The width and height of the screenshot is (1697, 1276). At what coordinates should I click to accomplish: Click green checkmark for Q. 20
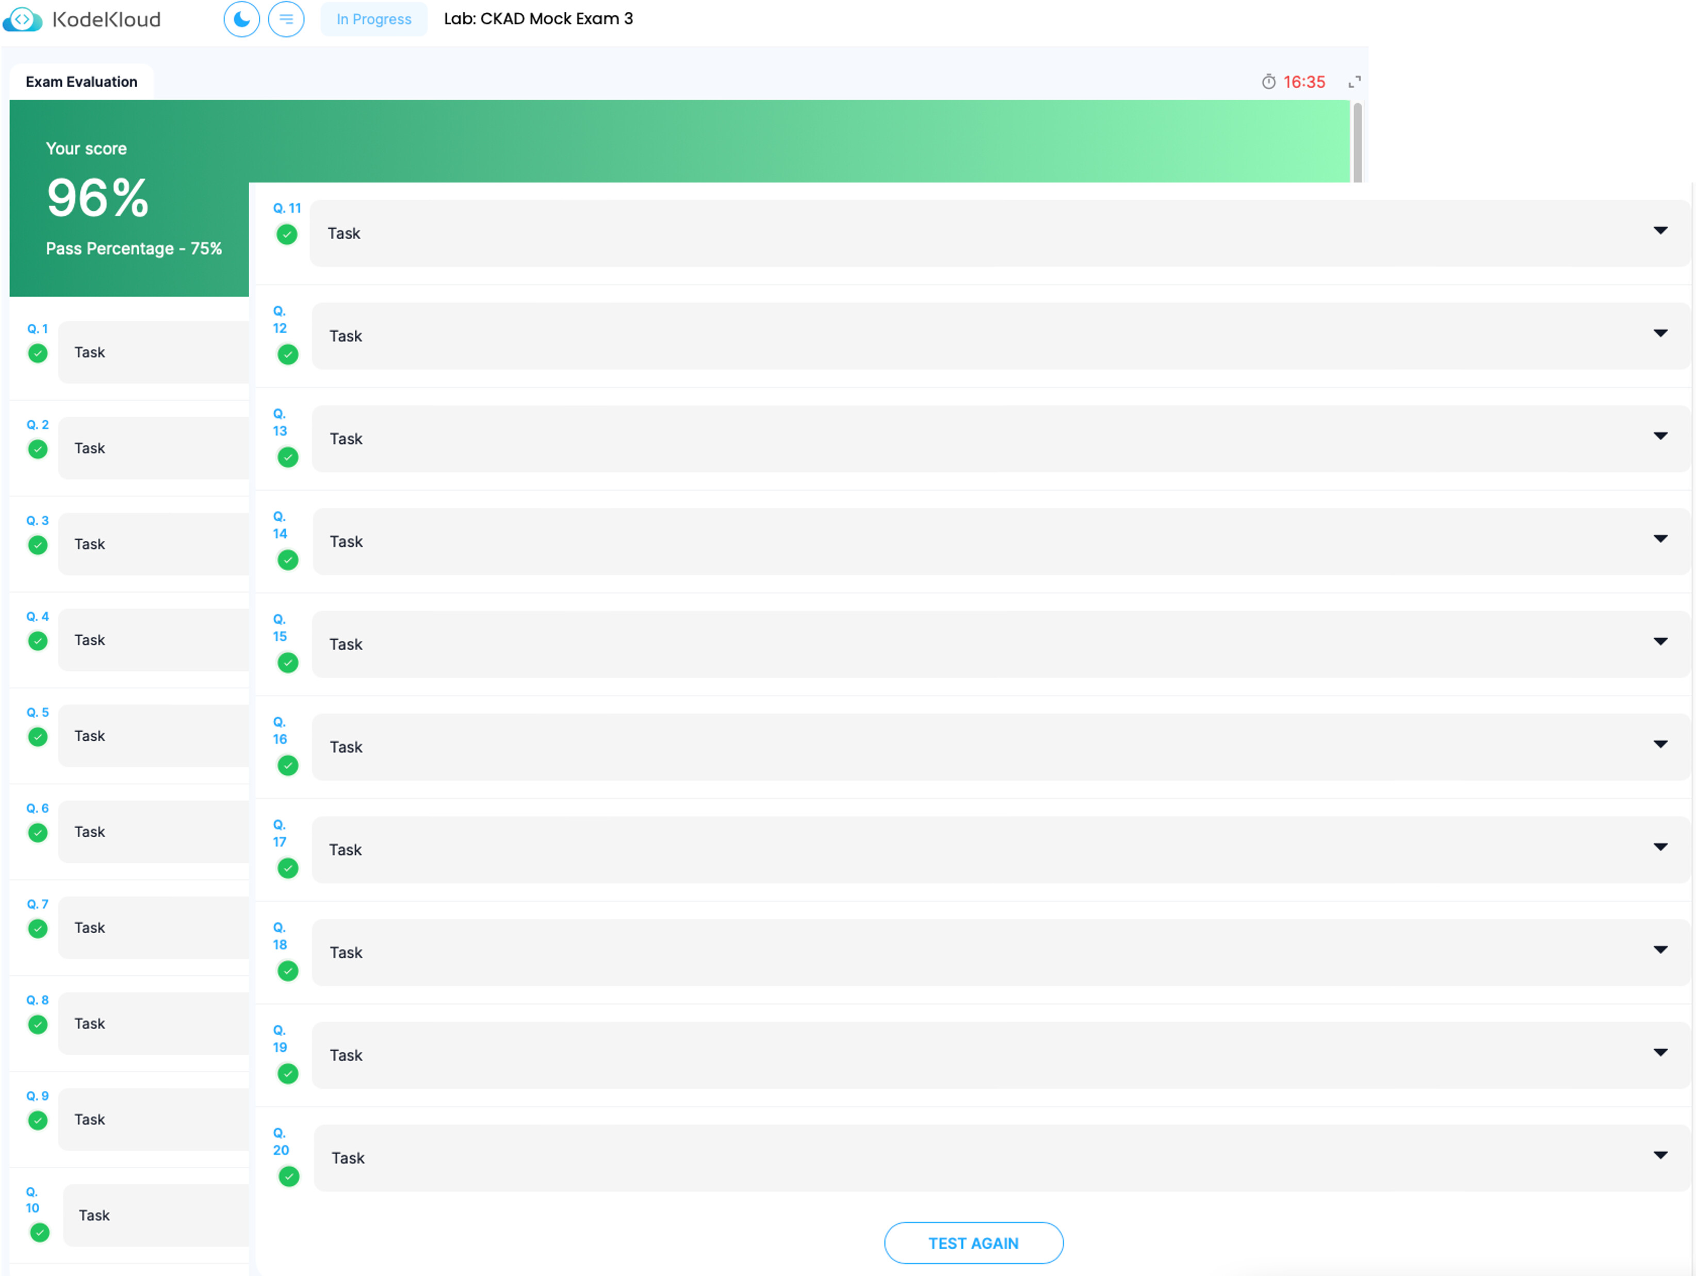coord(288,1176)
